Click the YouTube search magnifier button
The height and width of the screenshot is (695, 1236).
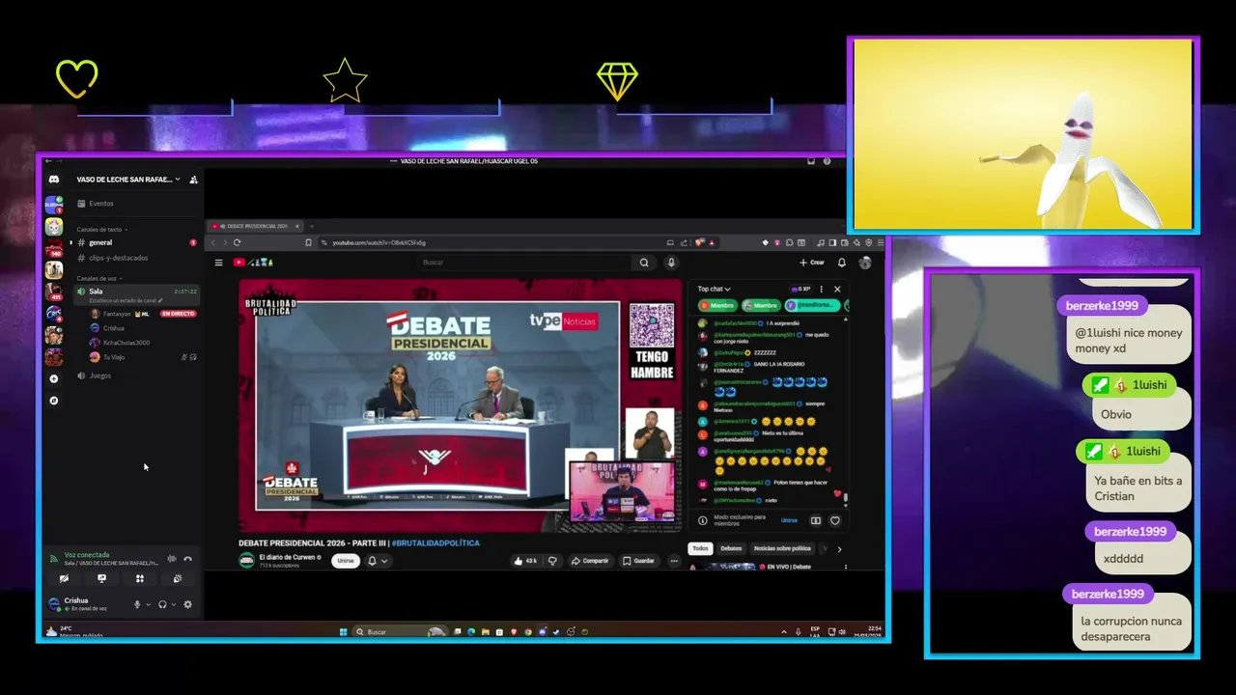click(x=644, y=263)
